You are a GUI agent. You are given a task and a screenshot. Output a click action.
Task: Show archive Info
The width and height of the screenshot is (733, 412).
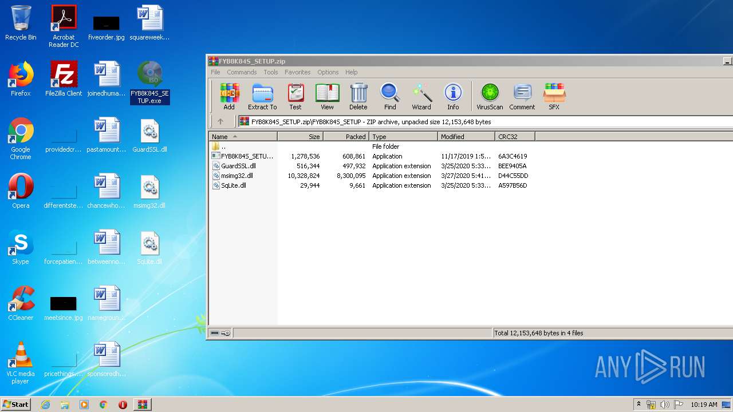453,96
